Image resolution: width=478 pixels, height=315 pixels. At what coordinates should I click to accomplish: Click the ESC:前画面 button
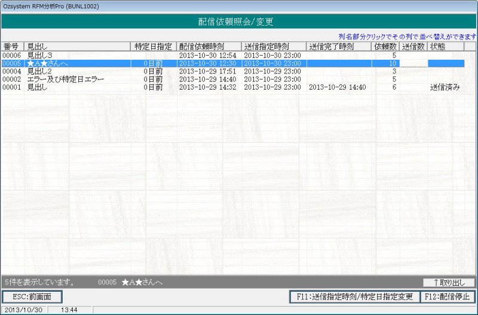(32, 296)
